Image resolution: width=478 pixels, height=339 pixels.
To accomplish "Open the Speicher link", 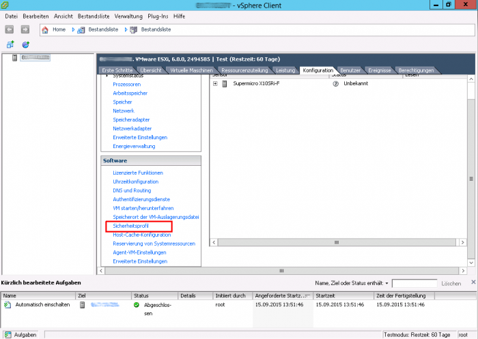I will tap(122, 102).
